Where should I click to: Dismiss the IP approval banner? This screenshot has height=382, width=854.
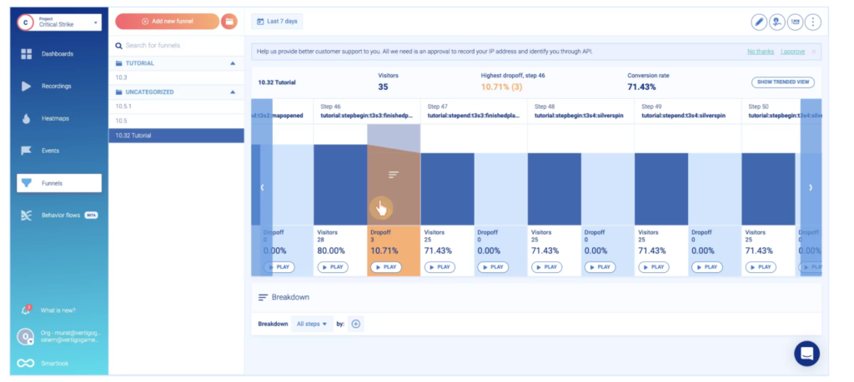[x=814, y=52]
